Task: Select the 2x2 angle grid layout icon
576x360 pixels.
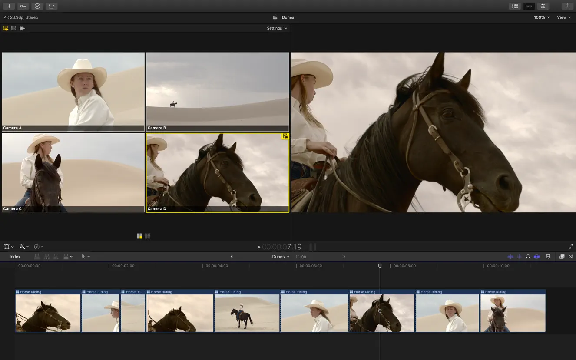Action: [139, 236]
